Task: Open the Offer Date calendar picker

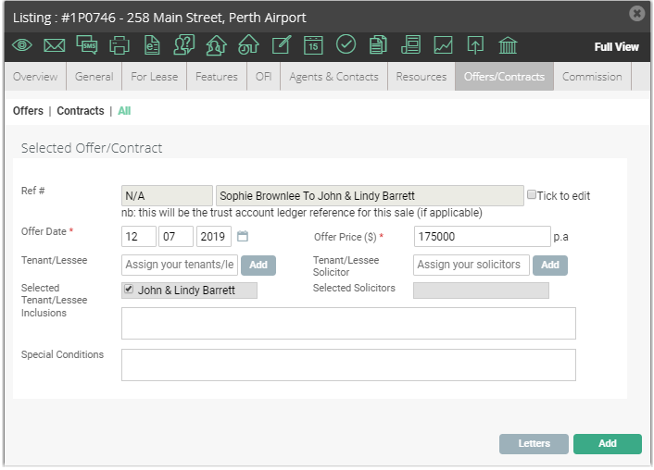Action: pos(243,236)
